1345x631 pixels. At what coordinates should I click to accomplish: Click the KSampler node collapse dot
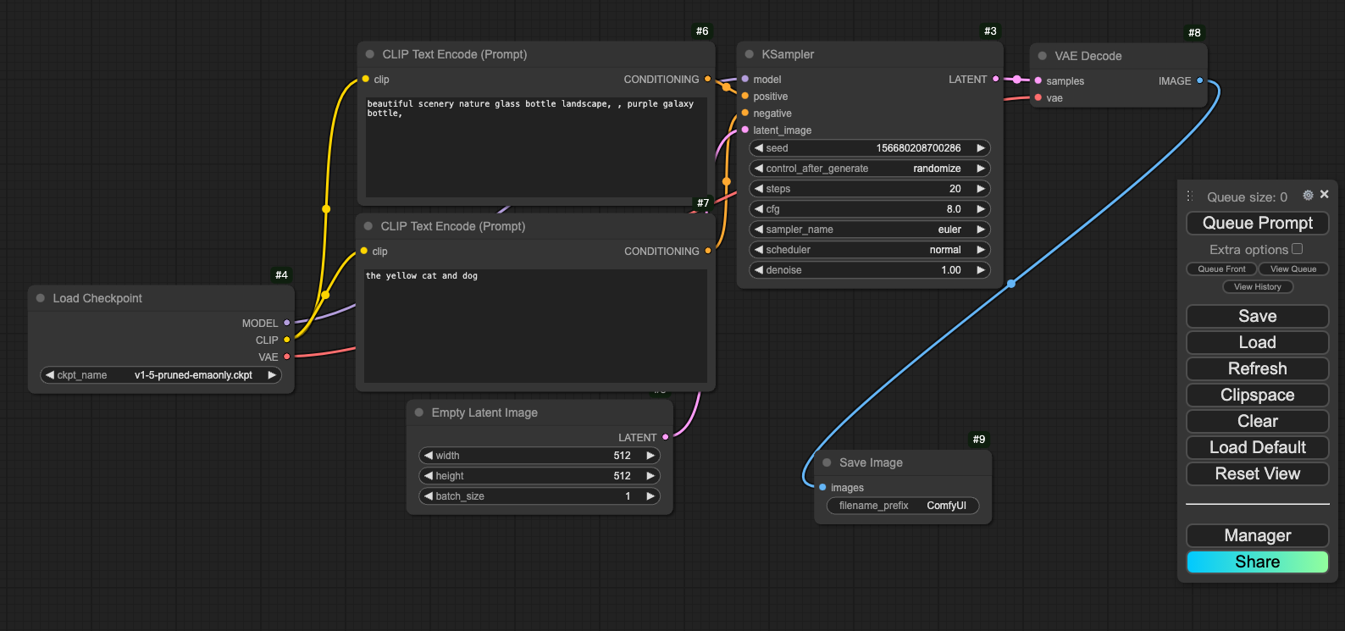pyautogui.click(x=749, y=54)
